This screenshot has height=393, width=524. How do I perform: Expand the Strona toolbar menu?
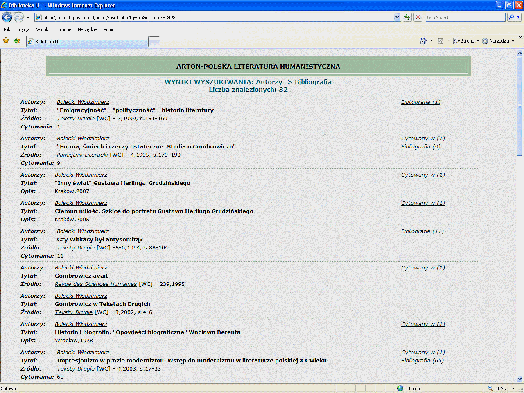[x=467, y=41]
